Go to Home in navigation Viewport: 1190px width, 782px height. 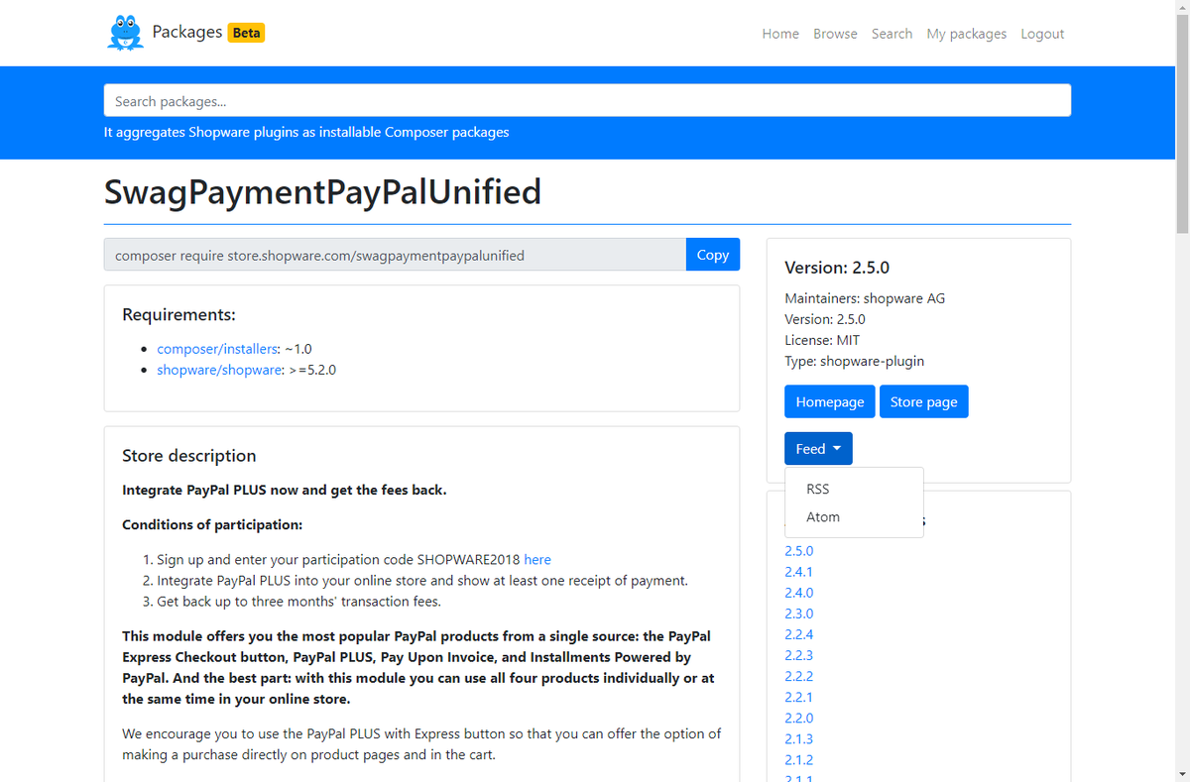click(x=780, y=34)
